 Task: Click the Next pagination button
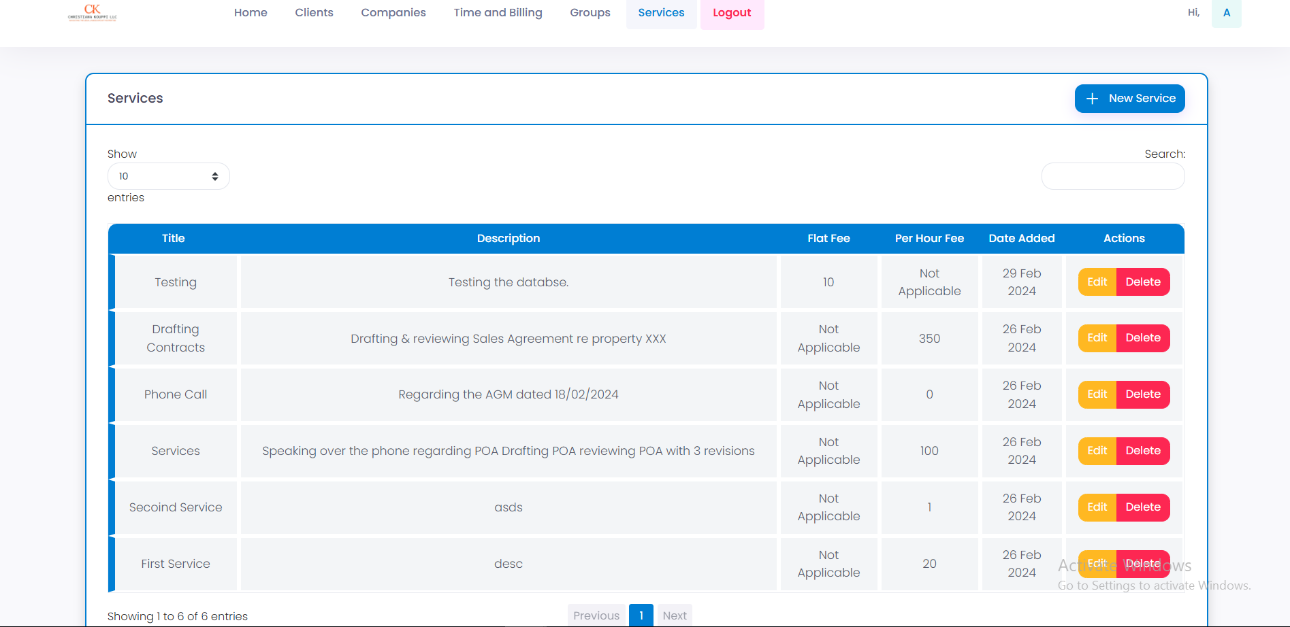pyautogui.click(x=674, y=615)
